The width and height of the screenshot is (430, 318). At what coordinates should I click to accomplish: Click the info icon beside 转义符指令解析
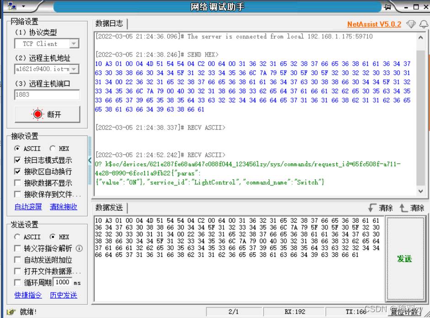tap(79, 249)
